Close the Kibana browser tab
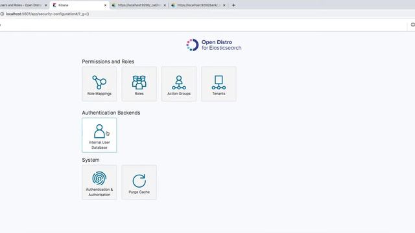 (x=105, y=5)
